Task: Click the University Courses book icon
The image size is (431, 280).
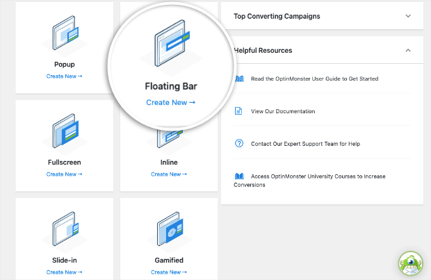Action: (239, 176)
